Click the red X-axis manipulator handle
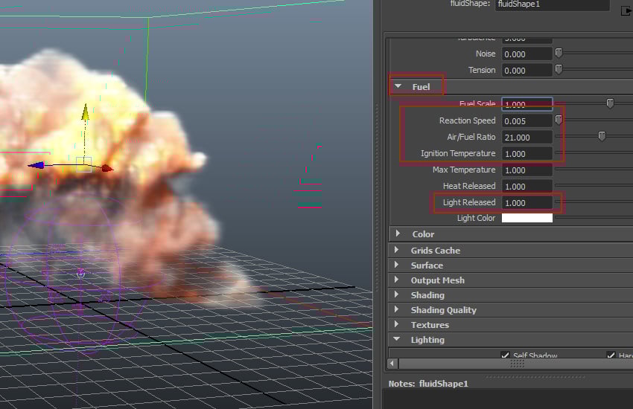The width and height of the screenshot is (633, 409). [x=108, y=168]
